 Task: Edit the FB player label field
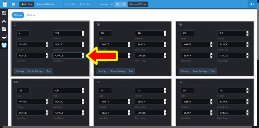187,33
